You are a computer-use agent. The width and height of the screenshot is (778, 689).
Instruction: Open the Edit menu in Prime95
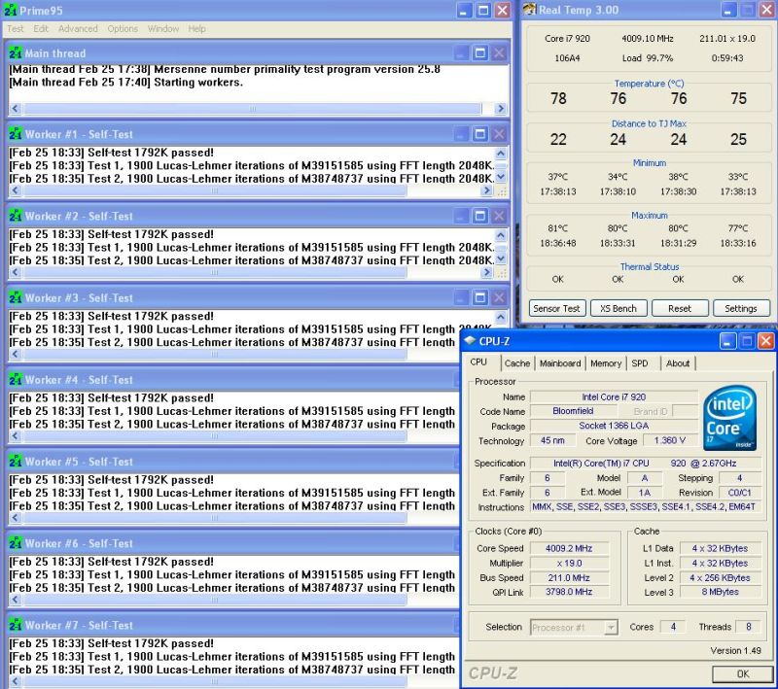point(41,29)
